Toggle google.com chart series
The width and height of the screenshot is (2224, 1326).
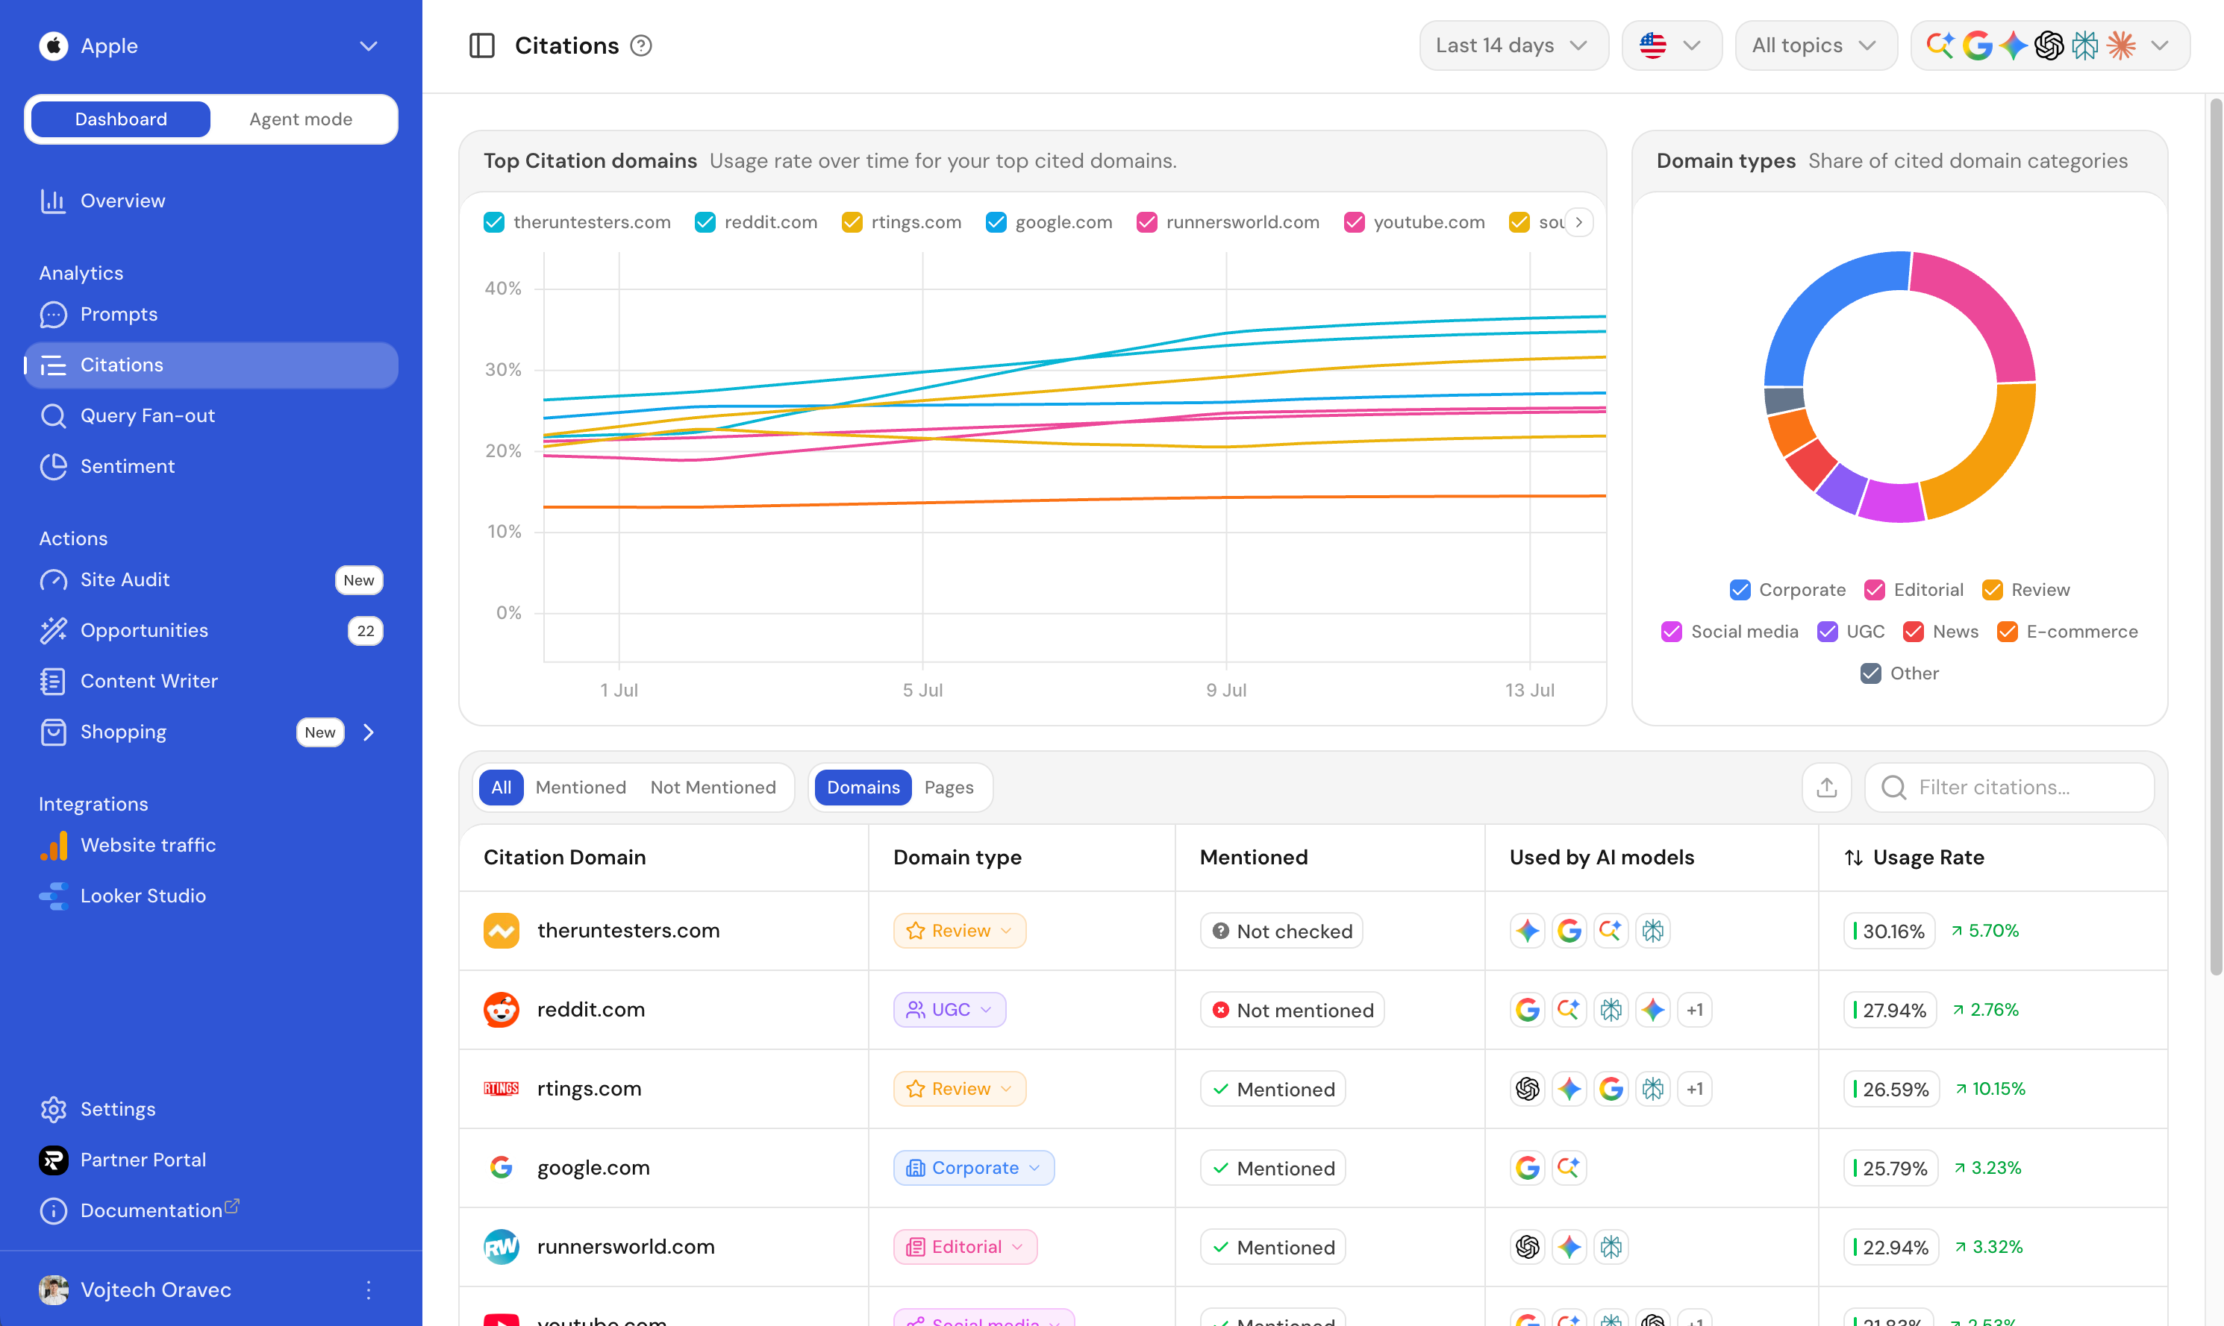996,221
